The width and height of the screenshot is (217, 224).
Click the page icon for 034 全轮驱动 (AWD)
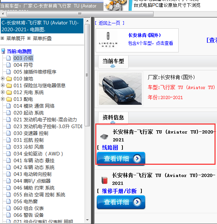tap(9, 154)
